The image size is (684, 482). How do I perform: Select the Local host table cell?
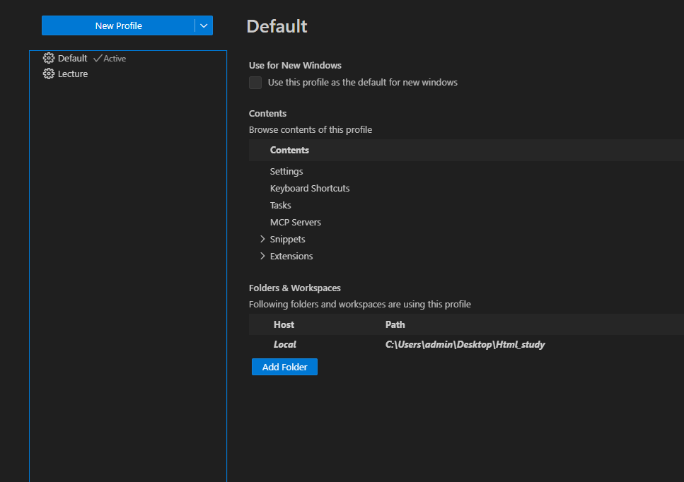click(285, 345)
